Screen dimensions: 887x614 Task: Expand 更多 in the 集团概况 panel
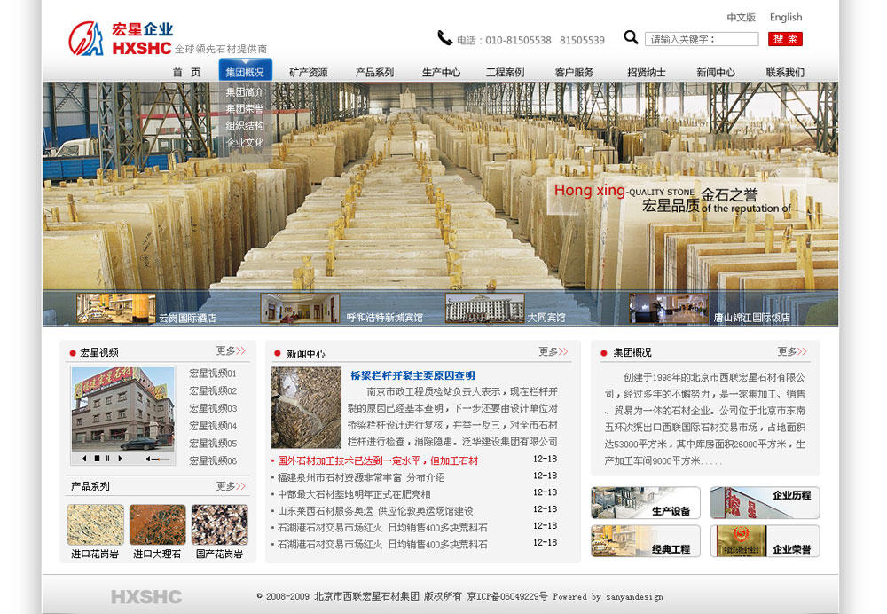[x=792, y=352]
